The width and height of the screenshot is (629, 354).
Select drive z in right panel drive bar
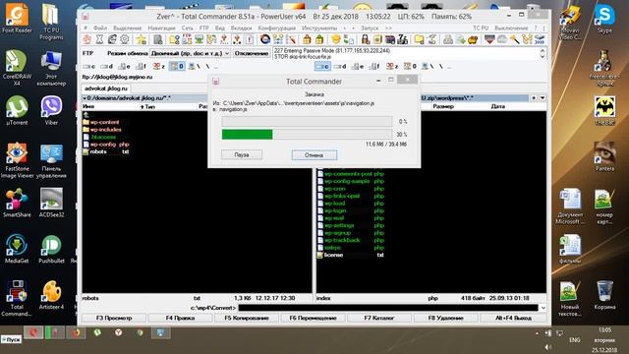pos(392,66)
